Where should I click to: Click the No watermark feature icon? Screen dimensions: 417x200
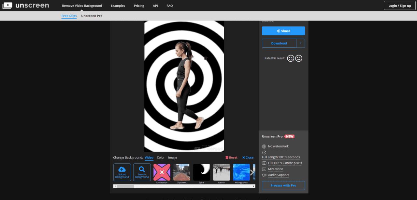click(264, 146)
